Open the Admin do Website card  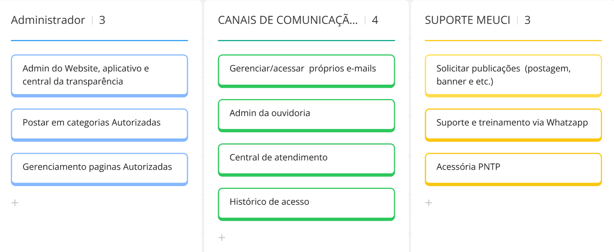point(99,75)
